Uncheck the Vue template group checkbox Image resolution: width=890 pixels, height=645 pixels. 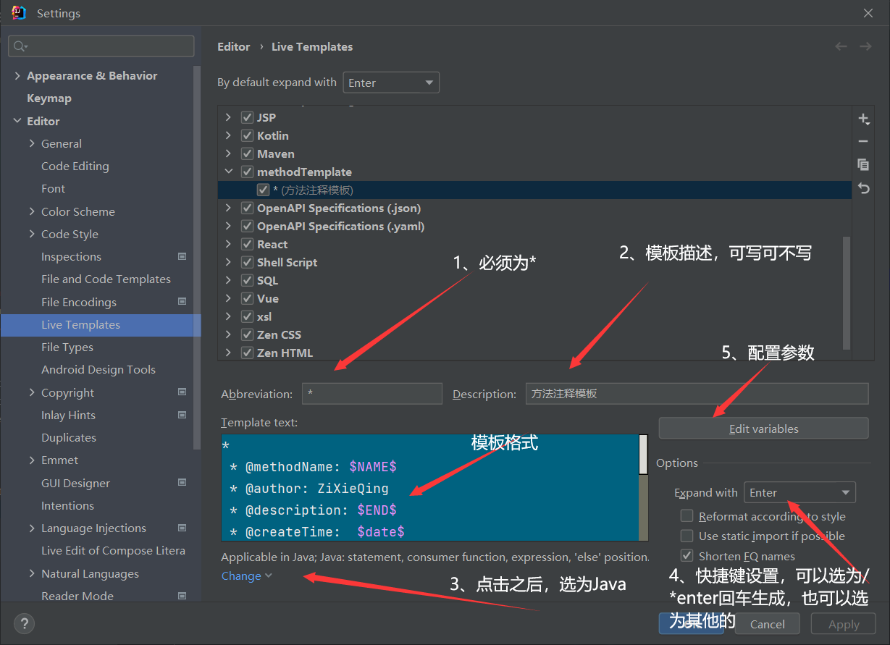click(247, 298)
